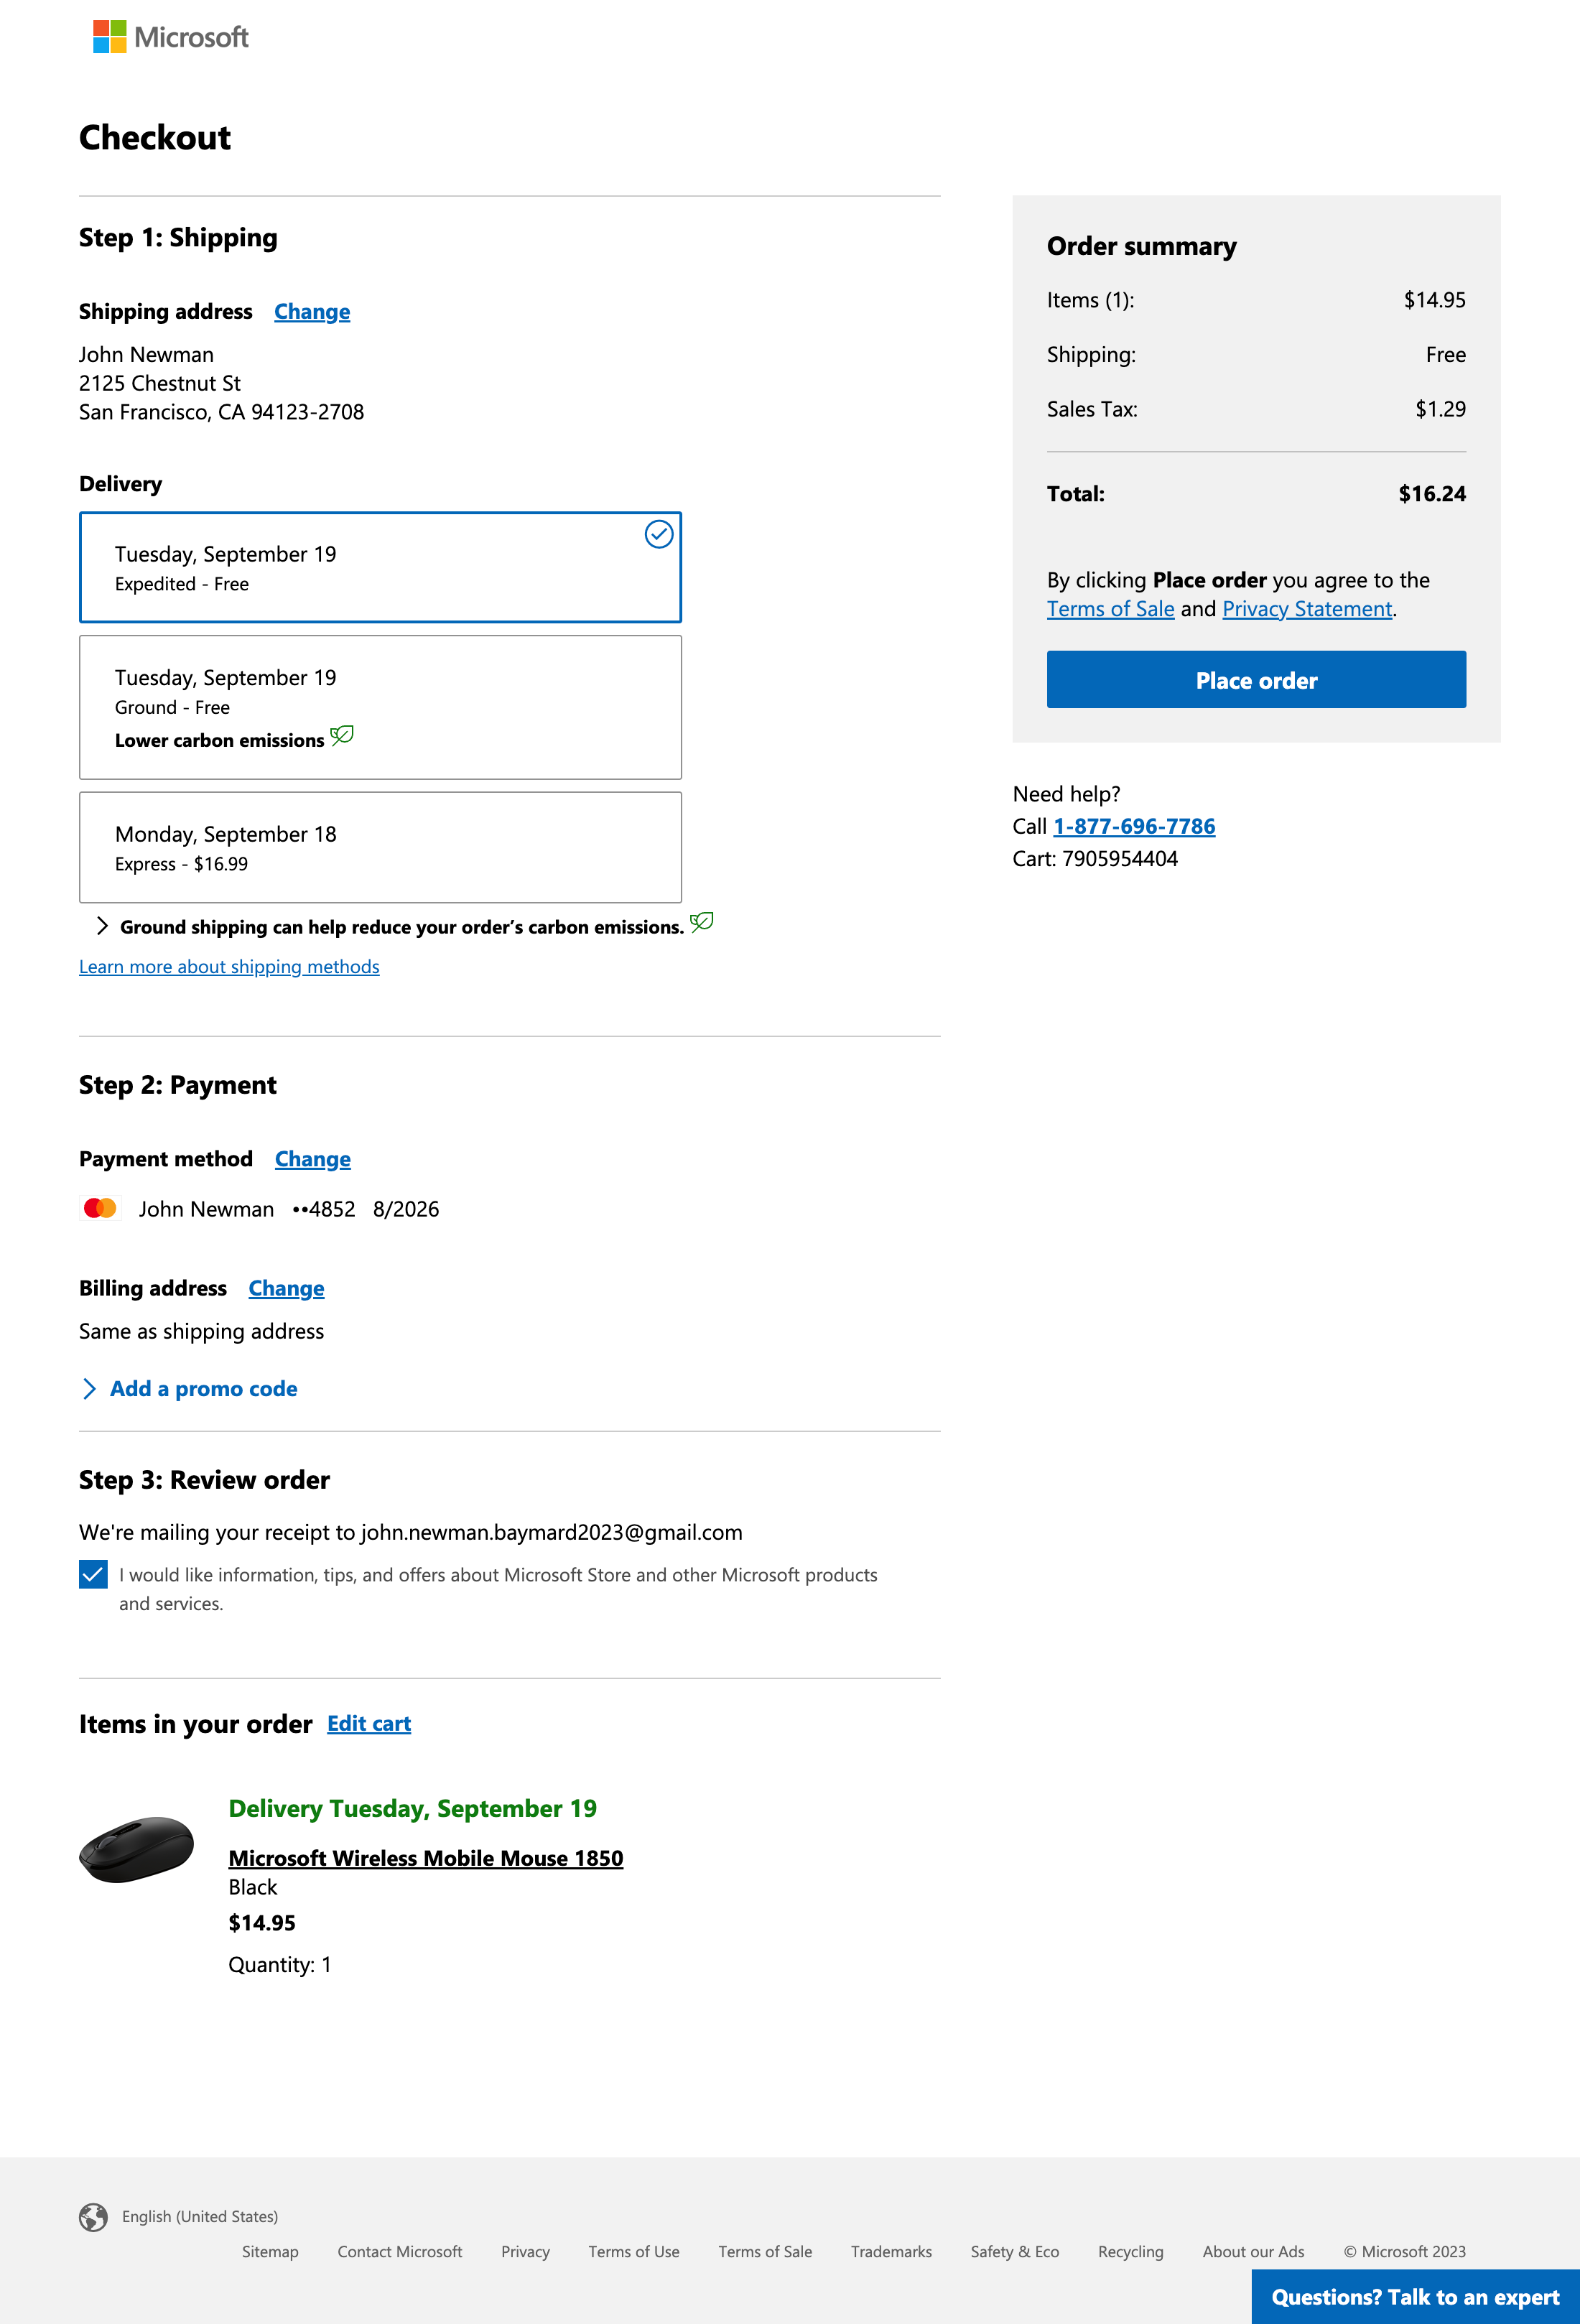Screen dimensions: 1580x2324
Task: Click the selected checkmark on Expedited delivery
Action: click(658, 535)
